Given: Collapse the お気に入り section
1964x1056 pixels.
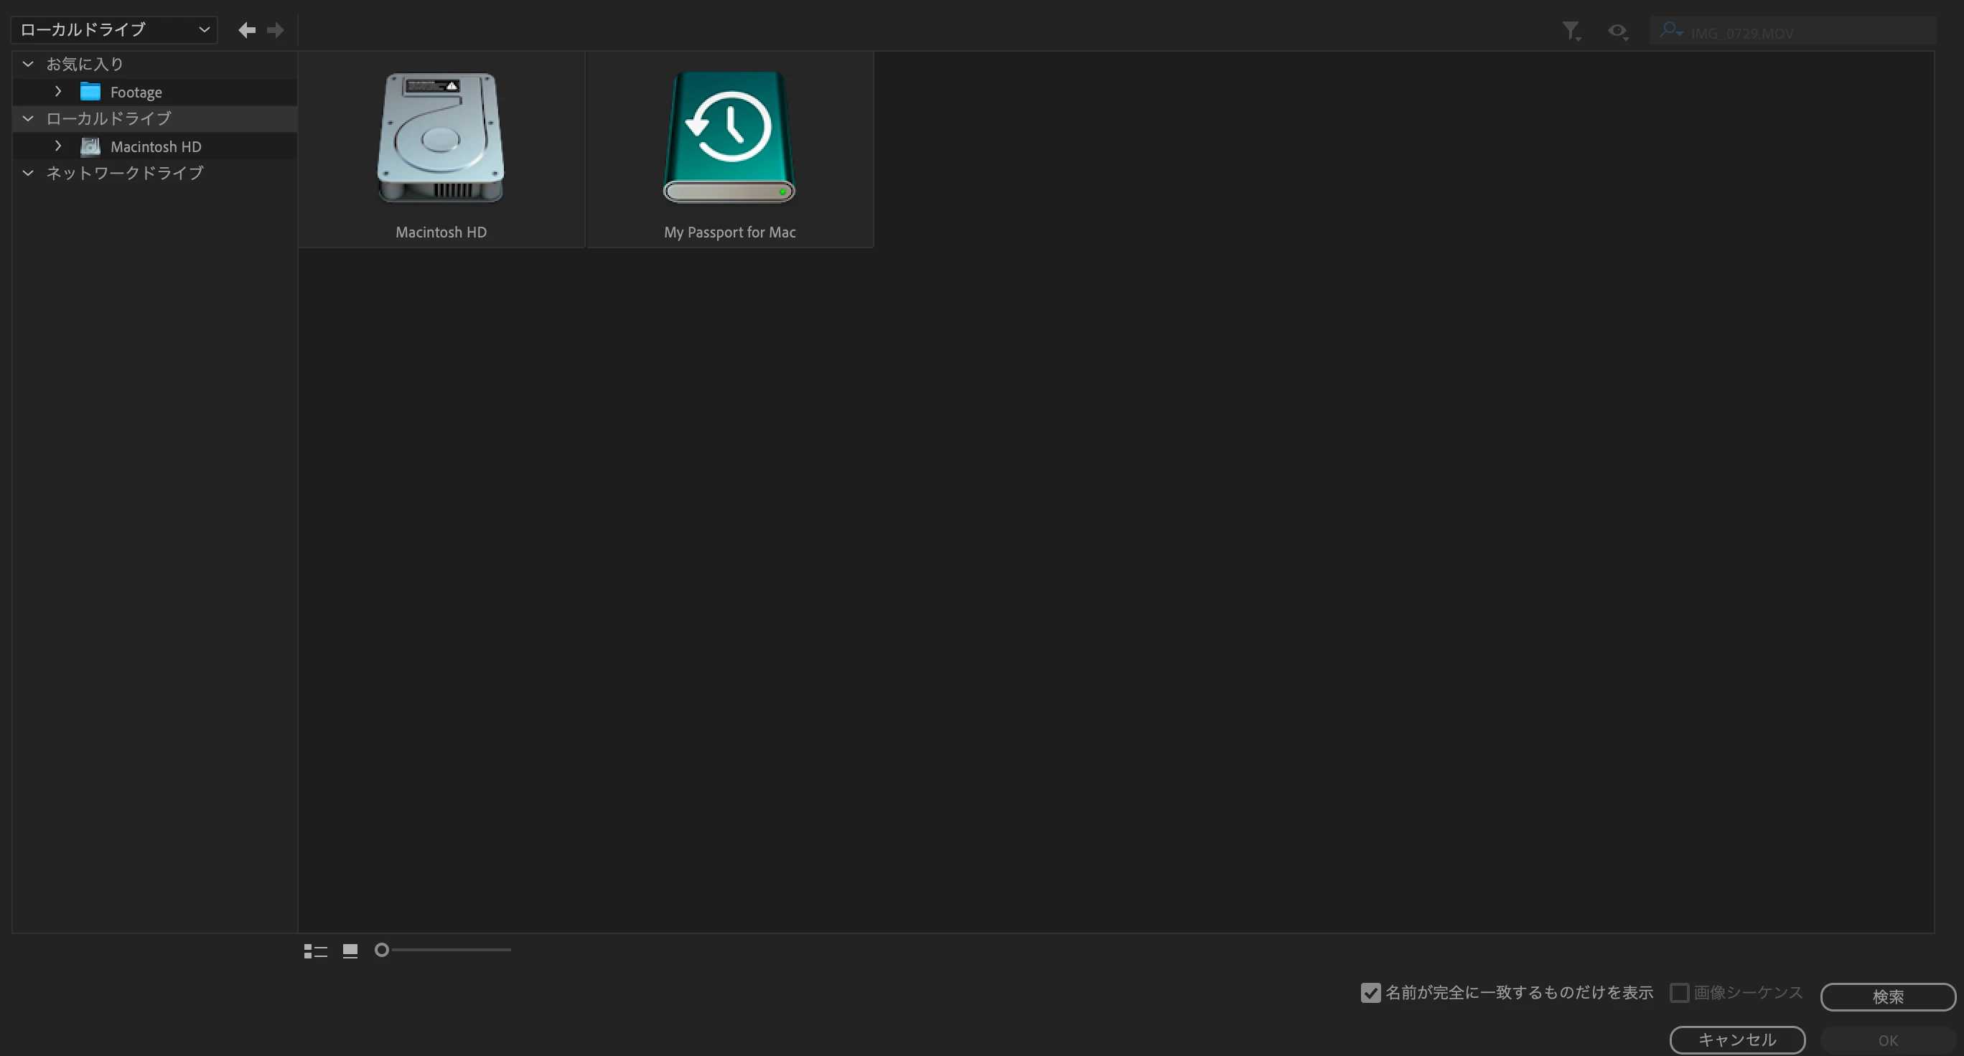Looking at the screenshot, I should click(x=28, y=64).
